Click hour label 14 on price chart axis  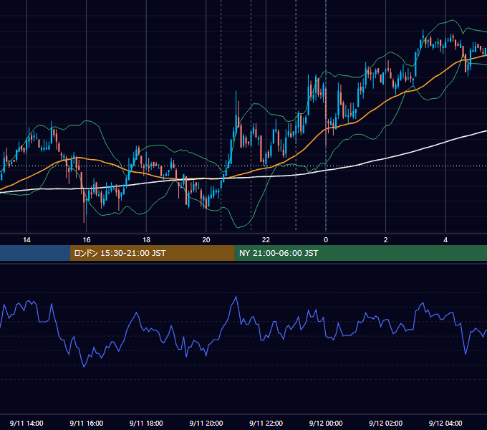click(26, 240)
